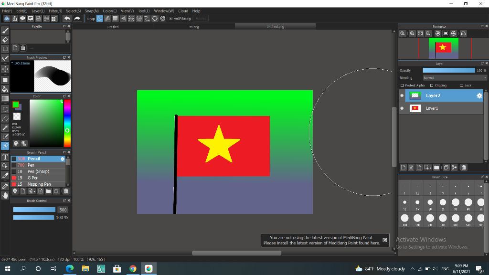This screenshot has height=275, width=489.
Task: Open the Blending mode dropdown
Action: (x=455, y=78)
